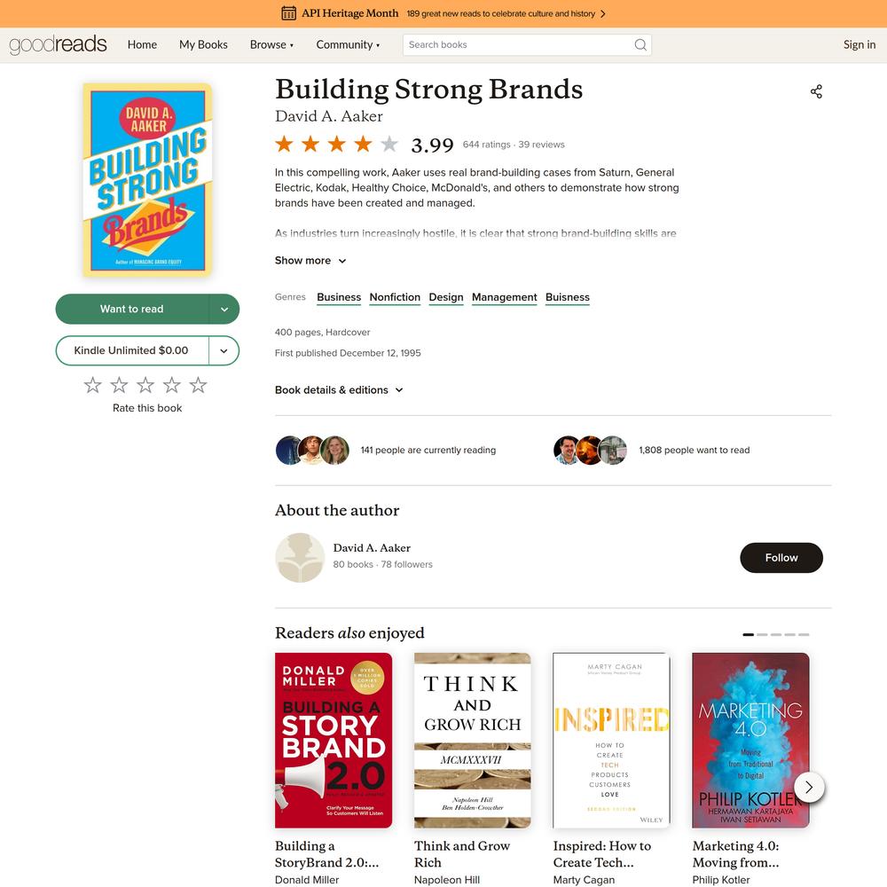The image size is (887, 887).
Task: Jump to the second carousel page indicator
Action: point(762,635)
